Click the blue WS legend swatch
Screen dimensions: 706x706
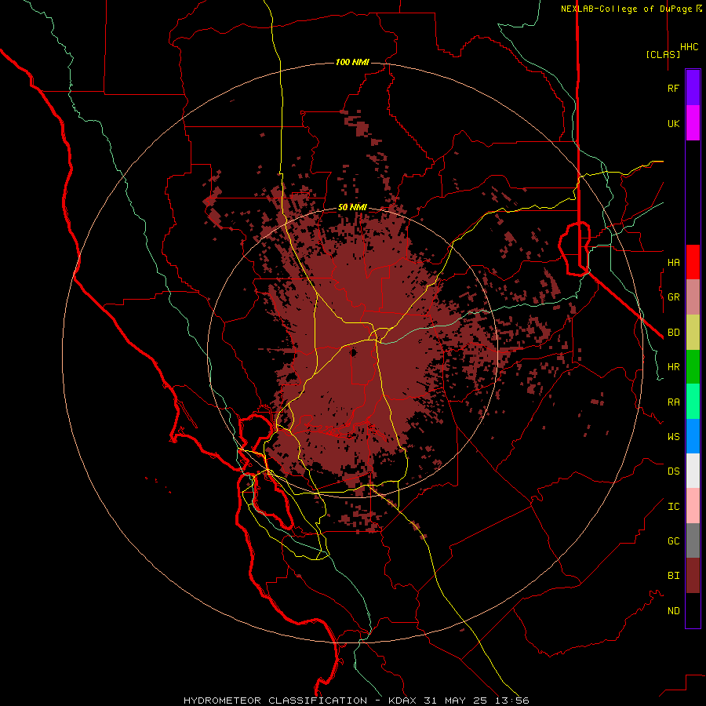(x=693, y=436)
